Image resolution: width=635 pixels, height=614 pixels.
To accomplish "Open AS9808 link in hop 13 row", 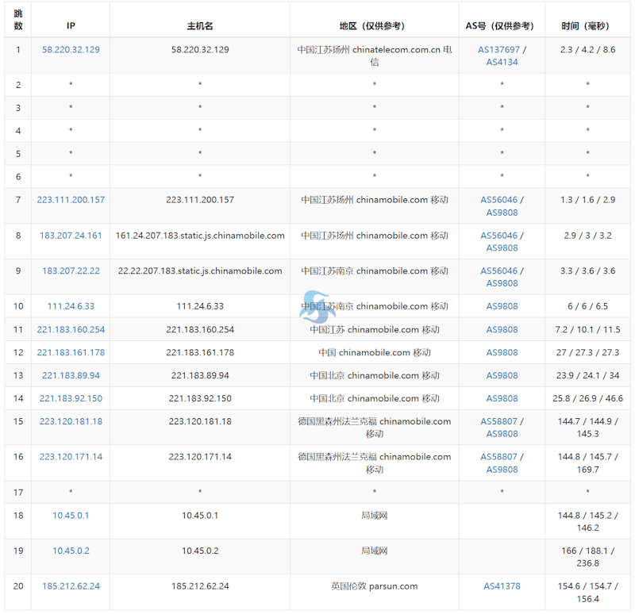I will point(502,375).
